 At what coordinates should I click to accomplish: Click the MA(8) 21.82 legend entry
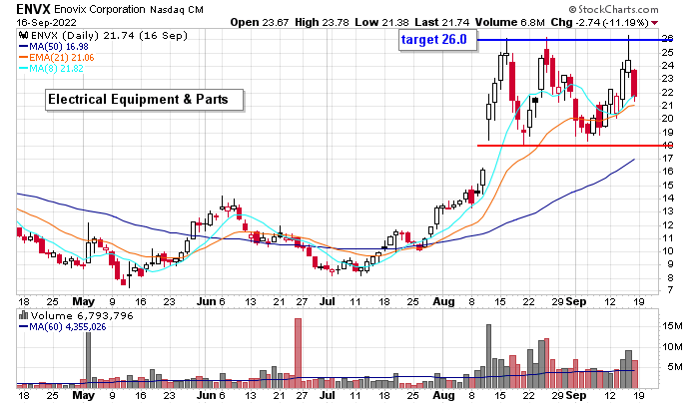(51, 69)
